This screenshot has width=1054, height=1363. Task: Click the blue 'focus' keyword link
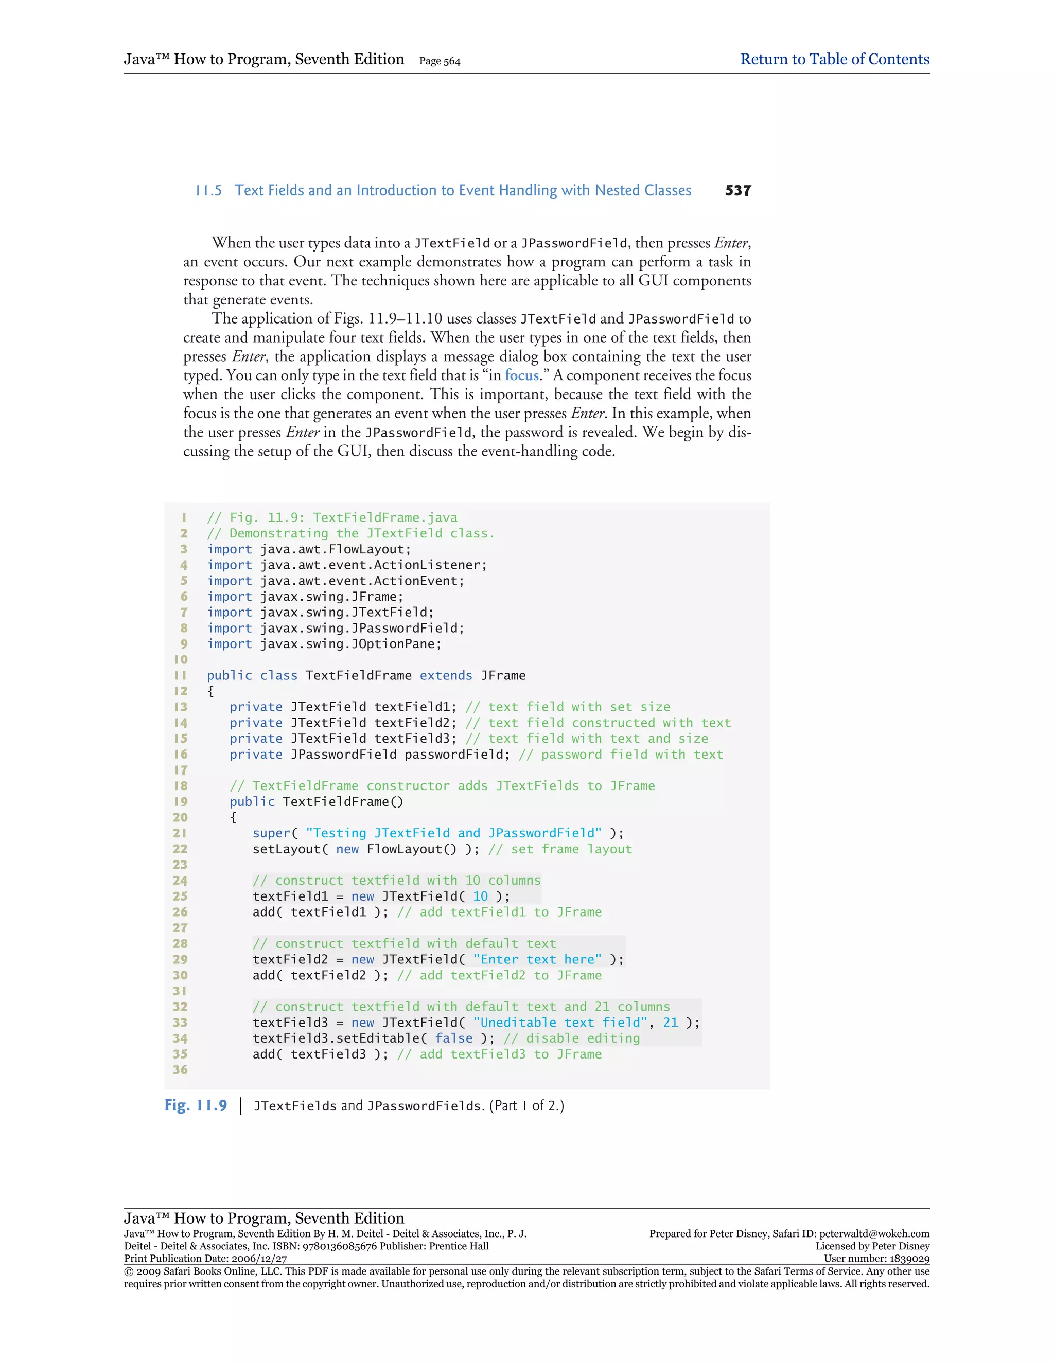coord(521,375)
